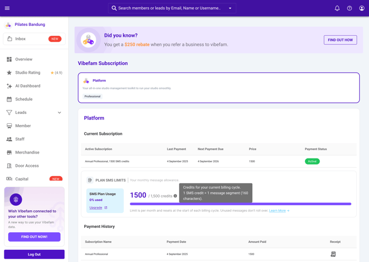369x262 pixels.
Task: Click 'Annual Professional, 1500 SMS credits' cell
Action: pos(107,161)
